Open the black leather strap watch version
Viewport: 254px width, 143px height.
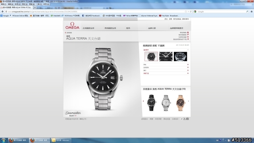[x=152, y=103]
